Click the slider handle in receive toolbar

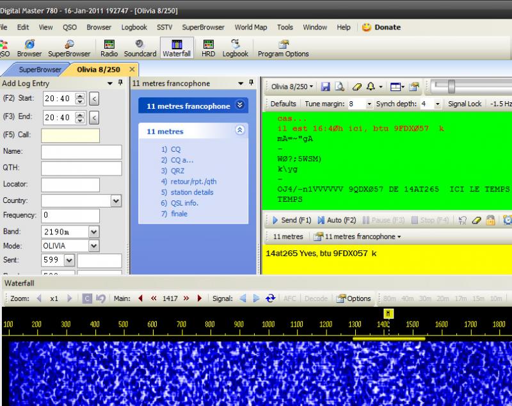(x=451, y=86)
